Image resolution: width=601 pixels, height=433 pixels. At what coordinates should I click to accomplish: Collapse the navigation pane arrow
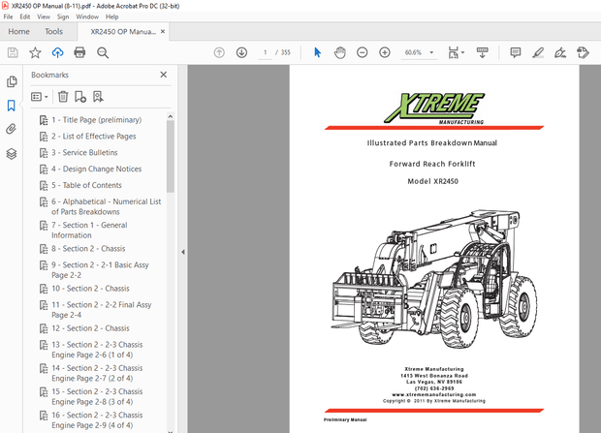pyautogui.click(x=183, y=252)
